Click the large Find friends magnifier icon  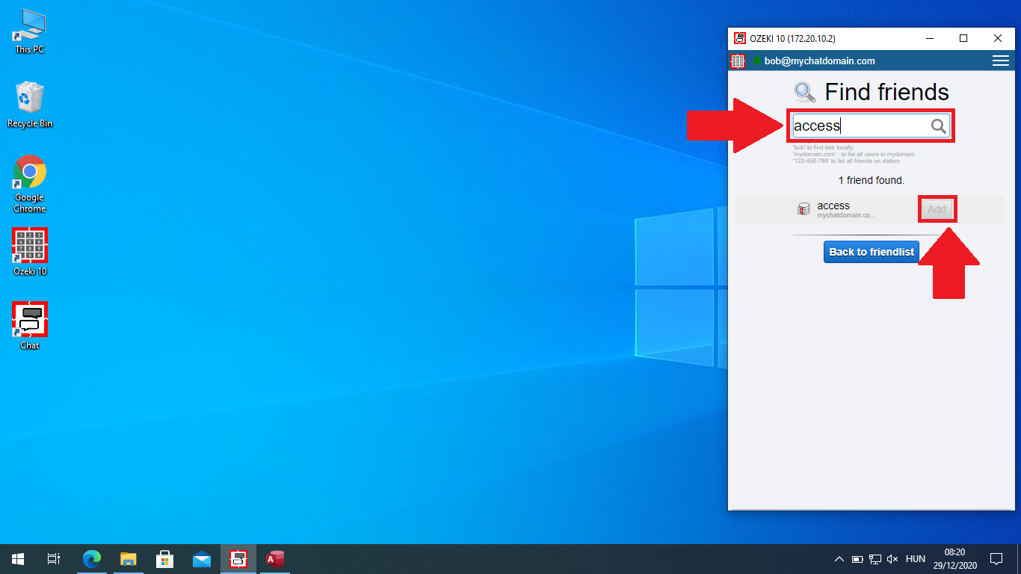[x=805, y=93]
